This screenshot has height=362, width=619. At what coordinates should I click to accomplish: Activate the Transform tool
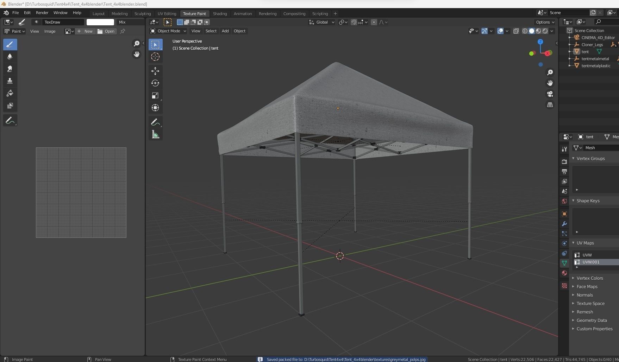point(155,108)
